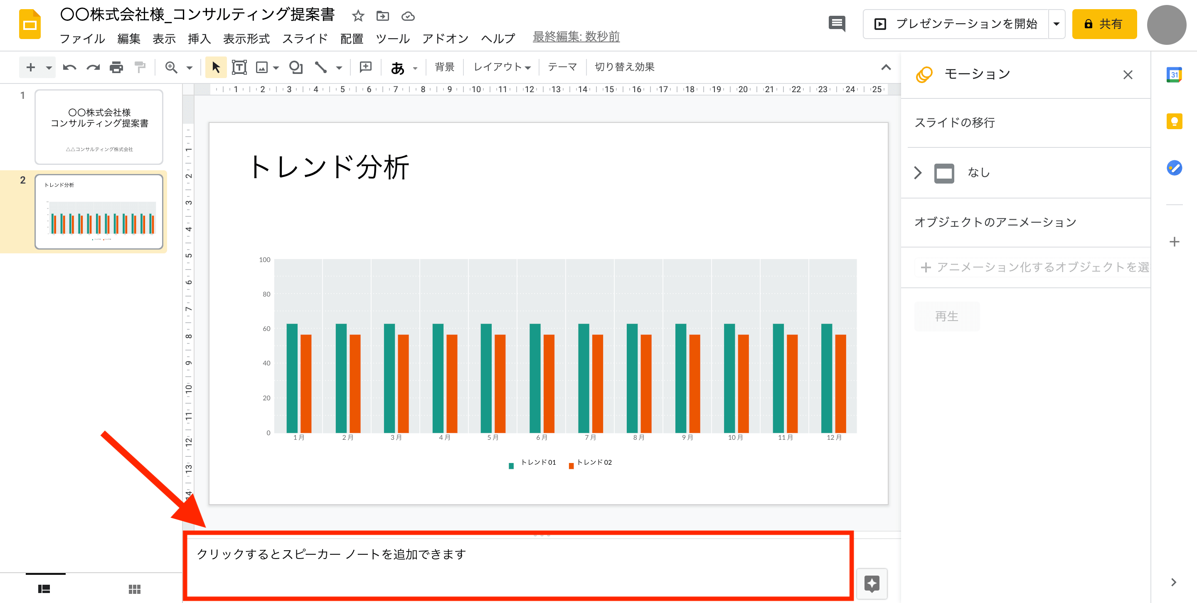
Task: Open the ファイル menu
Action: [82, 39]
